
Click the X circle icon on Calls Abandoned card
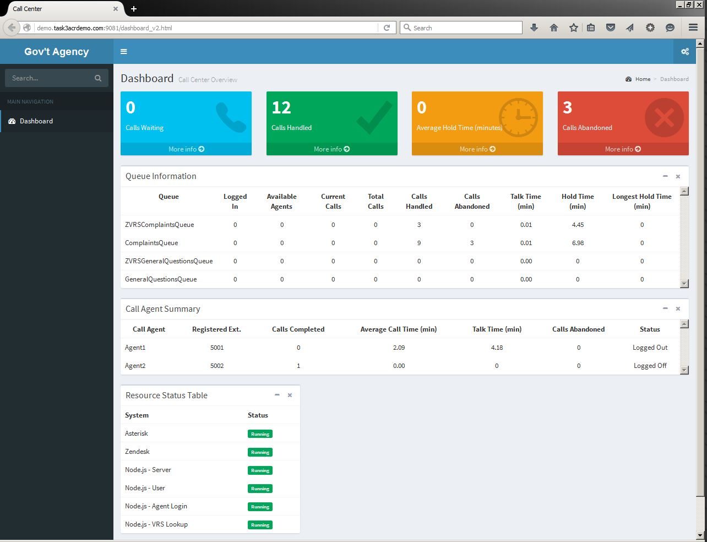coord(664,117)
